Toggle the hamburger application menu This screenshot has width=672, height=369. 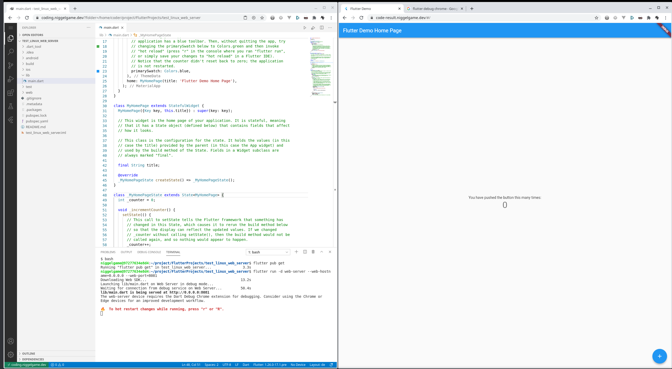click(11, 28)
